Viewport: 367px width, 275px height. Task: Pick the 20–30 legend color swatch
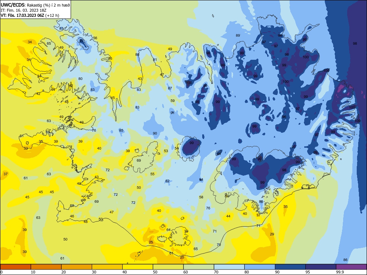pyautogui.click(x=77, y=267)
